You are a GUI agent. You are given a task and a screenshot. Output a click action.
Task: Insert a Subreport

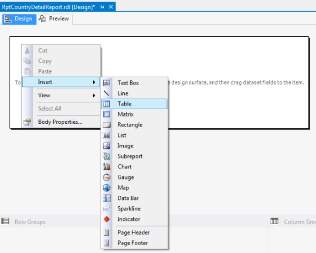[134, 156]
